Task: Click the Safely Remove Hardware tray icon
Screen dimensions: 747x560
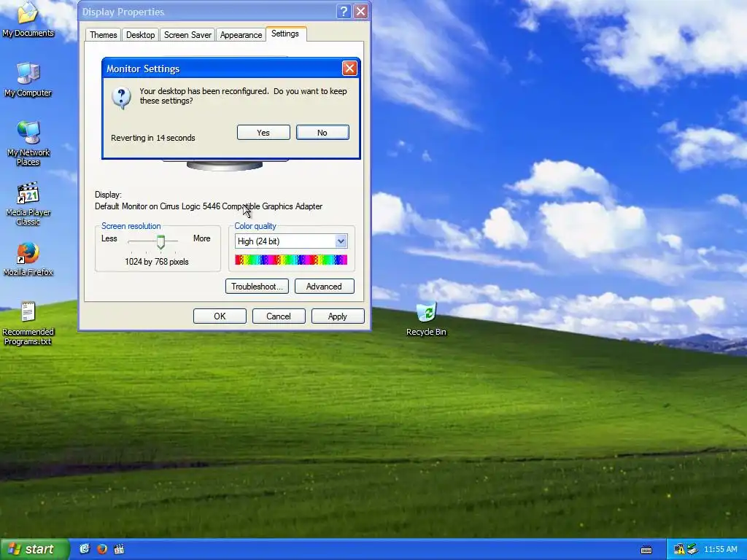Action: [x=692, y=550]
